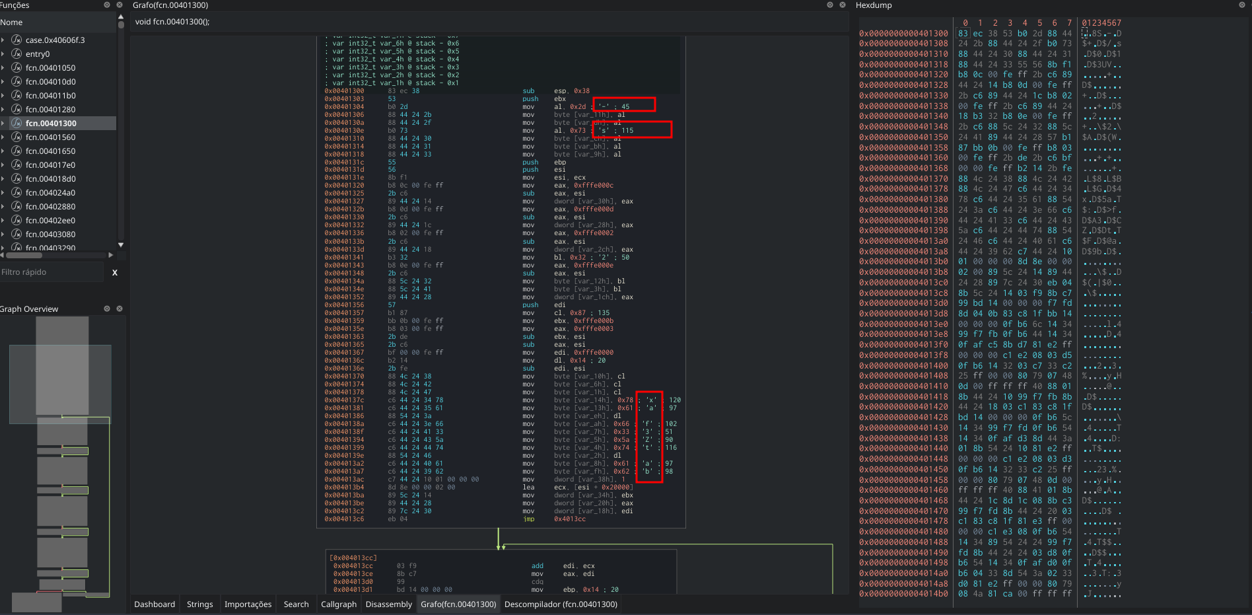1252x615 pixels.
Task: Click function icon beside case.0x40606f.3
Action: 17,40
